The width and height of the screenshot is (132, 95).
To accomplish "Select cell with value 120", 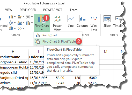I will click(73, 78).
